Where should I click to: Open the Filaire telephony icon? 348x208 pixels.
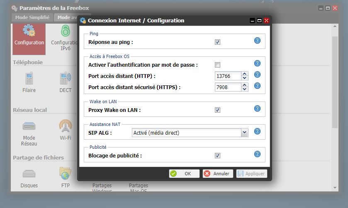pos(29,82)
